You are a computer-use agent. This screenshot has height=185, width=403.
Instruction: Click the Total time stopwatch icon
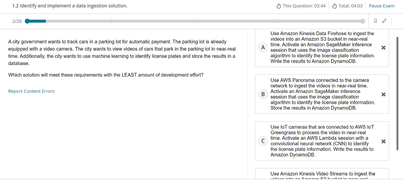coord(334,6)
